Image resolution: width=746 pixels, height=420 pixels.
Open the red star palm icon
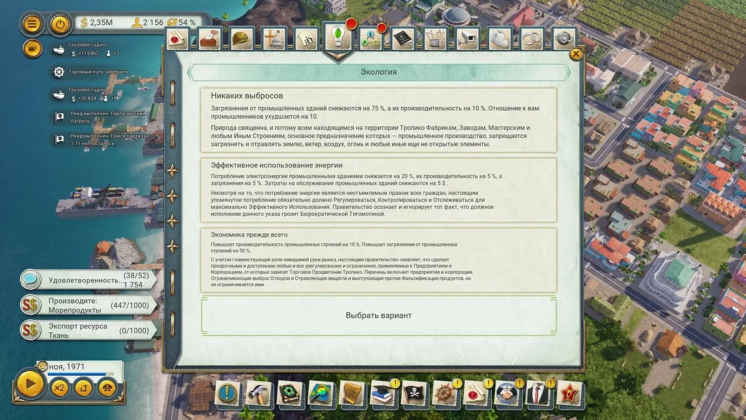coord(570,393)
